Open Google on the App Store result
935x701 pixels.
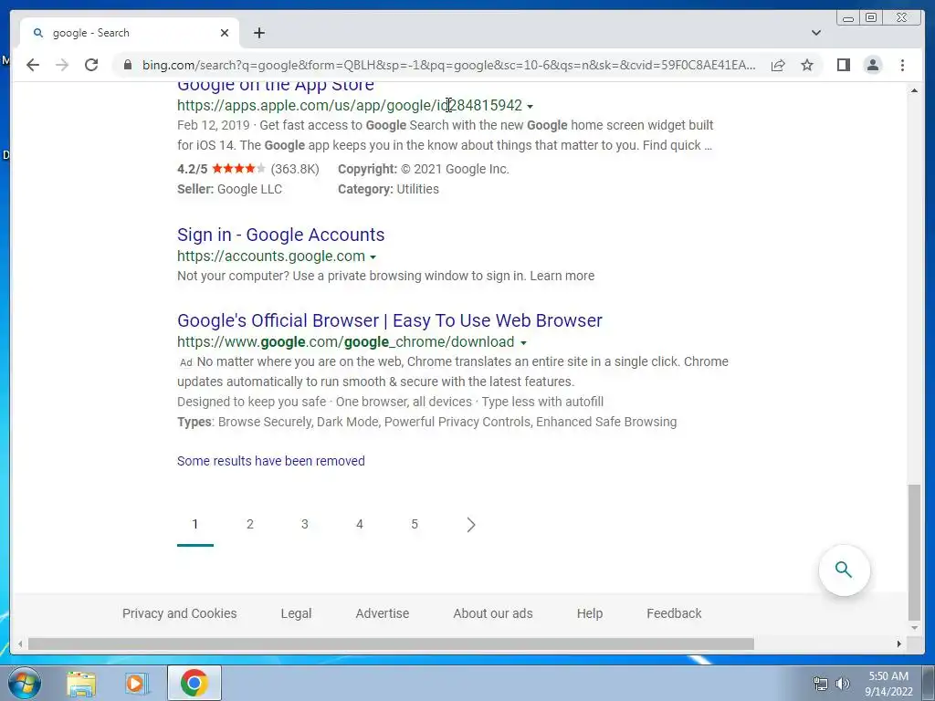tap(276, 85)
